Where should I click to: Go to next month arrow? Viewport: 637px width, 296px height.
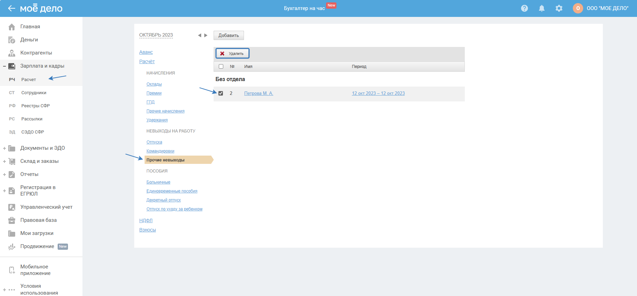pos(206,35)
